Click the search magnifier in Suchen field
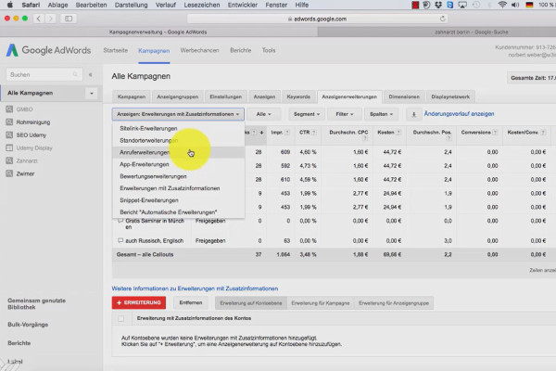Screen dimensions: 556x371 (x=75, y=74)
